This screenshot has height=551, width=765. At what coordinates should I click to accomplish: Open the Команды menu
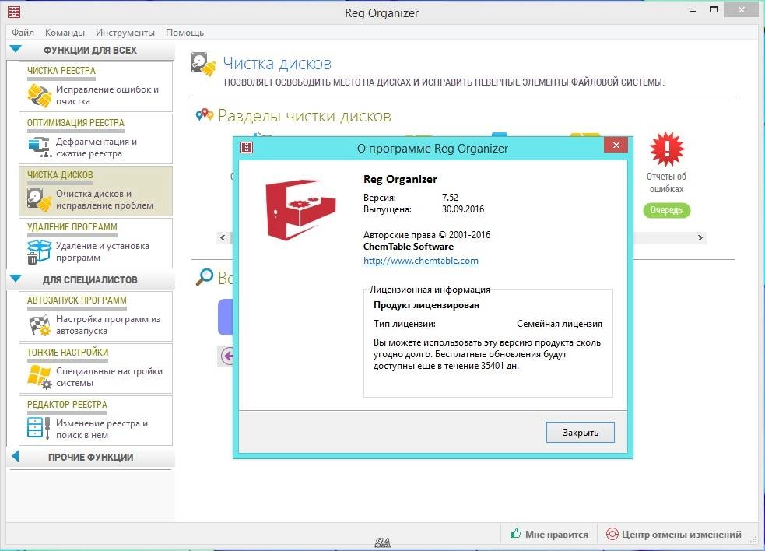tap(65, 33)
